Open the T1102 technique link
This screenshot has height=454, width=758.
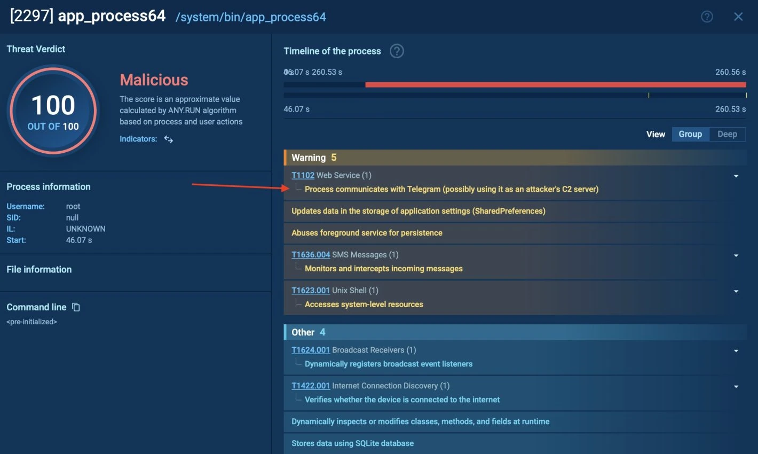tap(303, 175)
